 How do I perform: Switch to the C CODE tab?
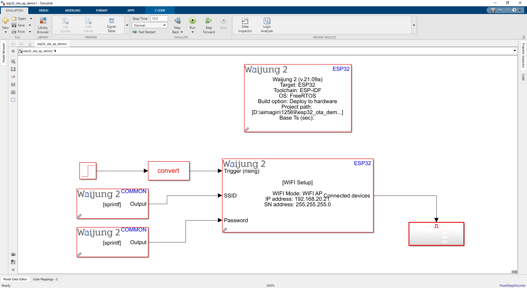pos(160,10)
